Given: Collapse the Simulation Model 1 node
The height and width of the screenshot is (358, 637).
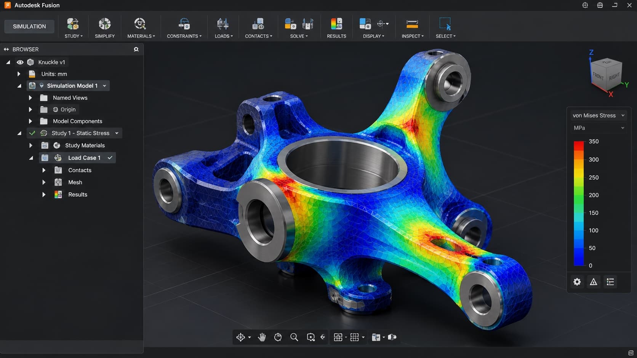Looking at the screenshot, I should click(19, 86).
